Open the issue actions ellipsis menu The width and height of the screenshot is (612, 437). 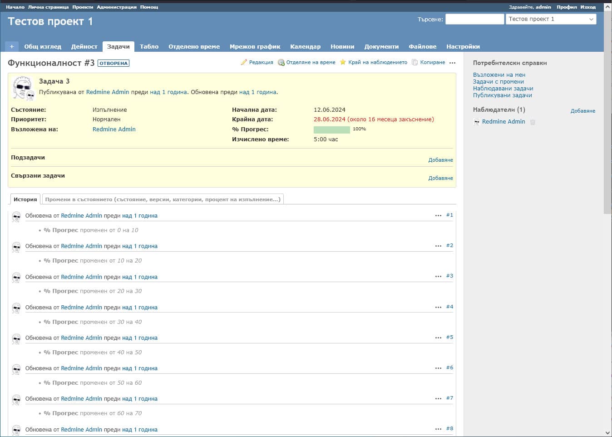click(x=452, y=63)
